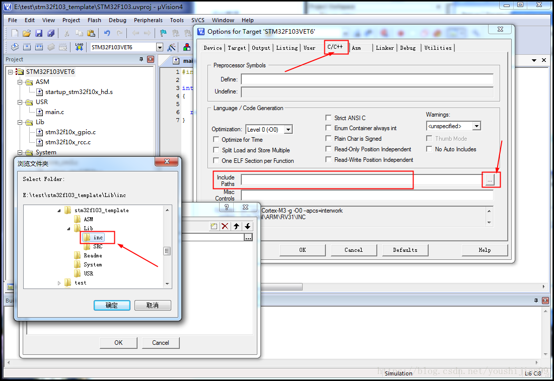Image resolution: width=554 pixels, height=381 pixels.
Task: Click 确定 button in browse folder dialog
Action: coord(112,305)
